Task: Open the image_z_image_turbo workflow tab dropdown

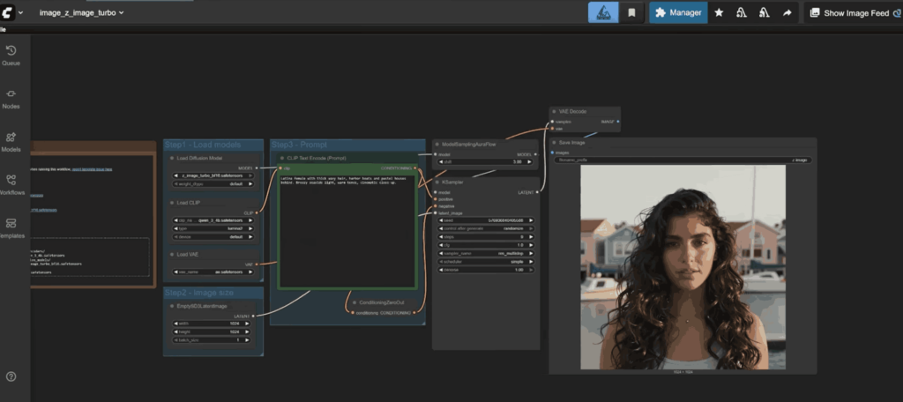Action: coord(81,12)
